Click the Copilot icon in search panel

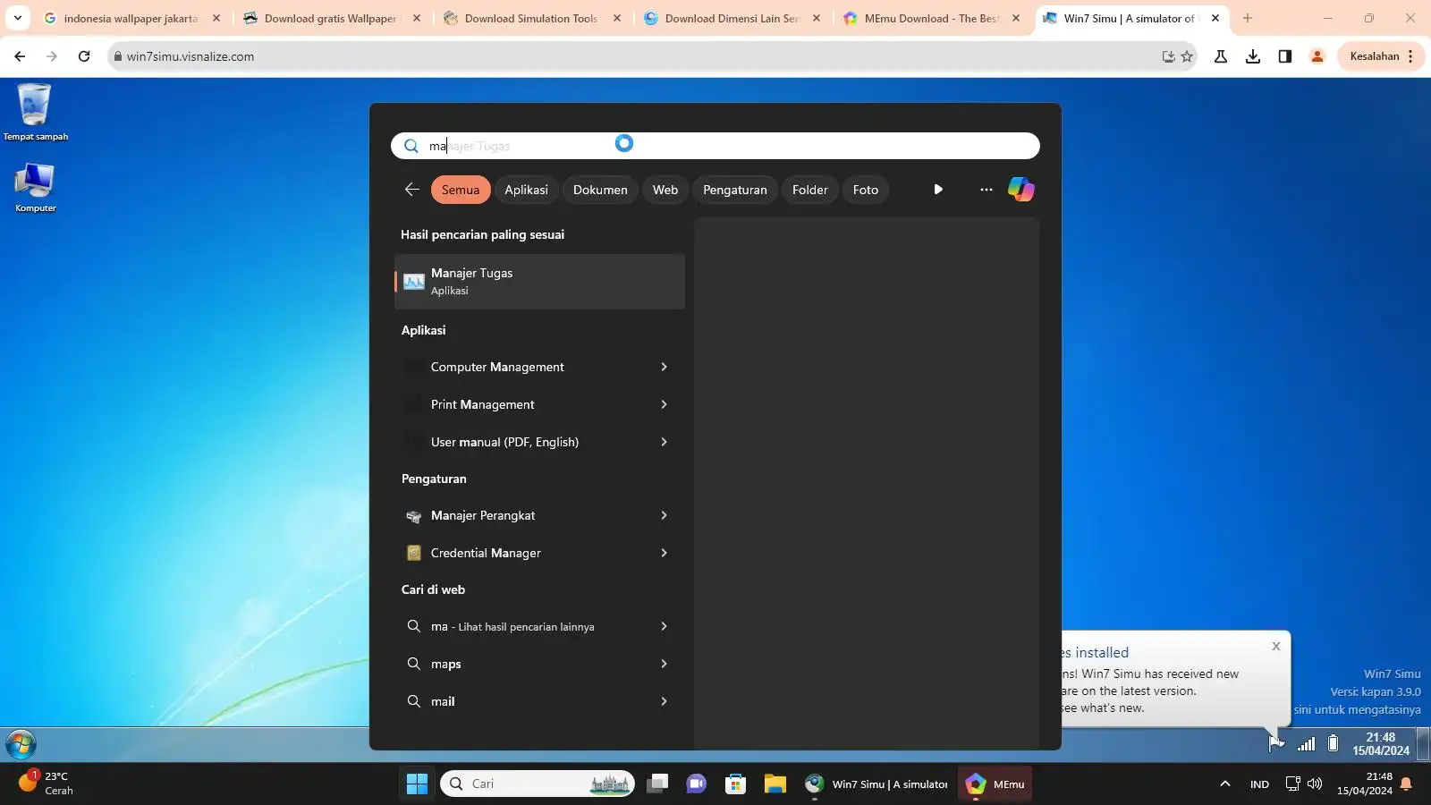click(x=1020, y=190)
